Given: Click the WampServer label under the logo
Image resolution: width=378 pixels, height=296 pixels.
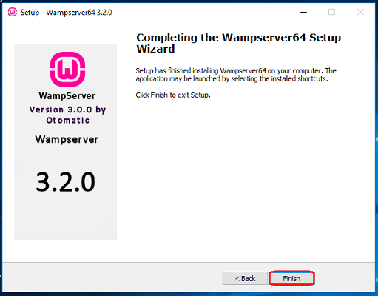Looking at the screenshot, I should point(67,95).
